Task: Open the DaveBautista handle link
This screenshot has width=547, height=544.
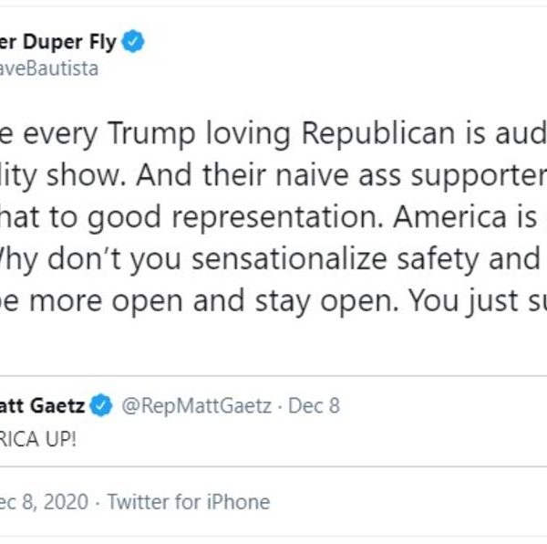Action: tap(48, 68)
